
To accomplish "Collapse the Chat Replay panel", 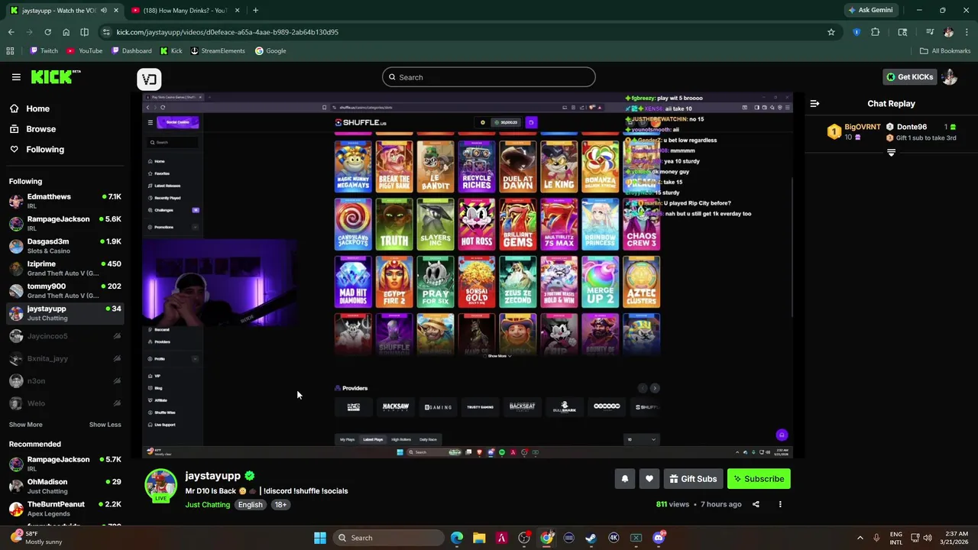I will (x=814, y=103).
